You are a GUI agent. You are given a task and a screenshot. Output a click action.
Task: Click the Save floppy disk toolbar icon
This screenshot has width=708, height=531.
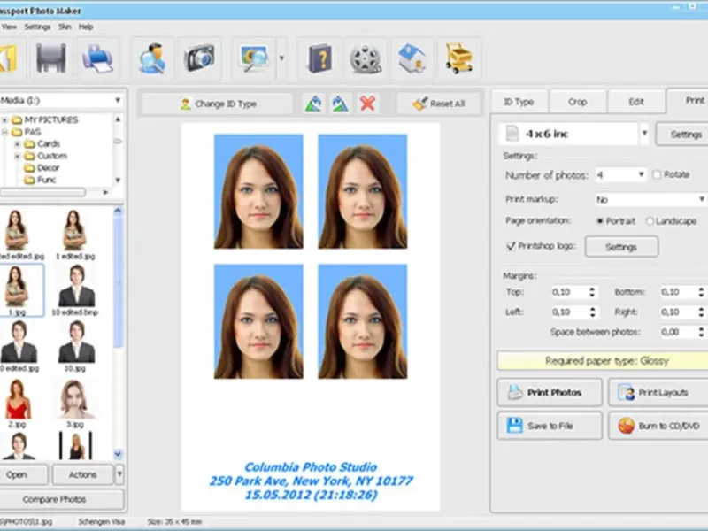point(51,58)
